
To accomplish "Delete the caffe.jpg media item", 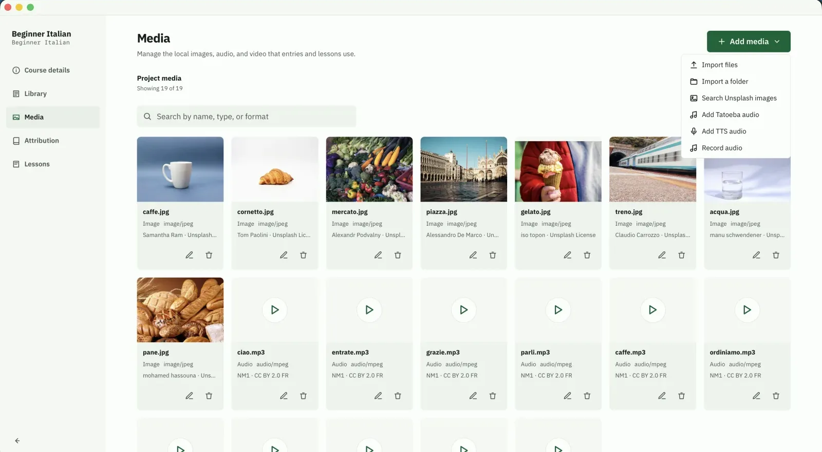I will (209, 255).
